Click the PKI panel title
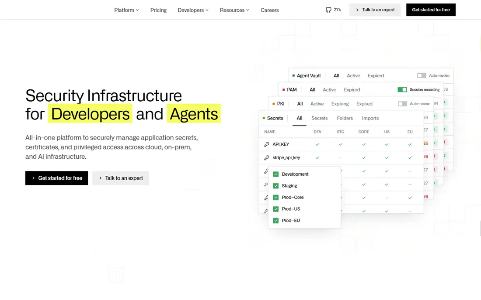 click(x=281, y=104)
